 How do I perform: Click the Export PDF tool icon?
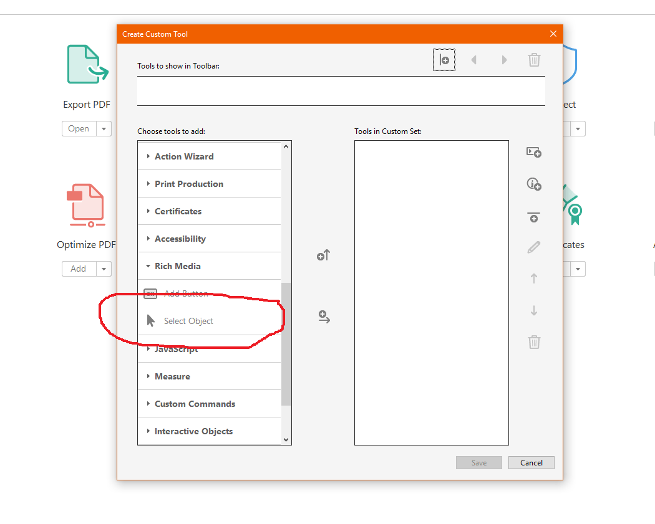88,64
